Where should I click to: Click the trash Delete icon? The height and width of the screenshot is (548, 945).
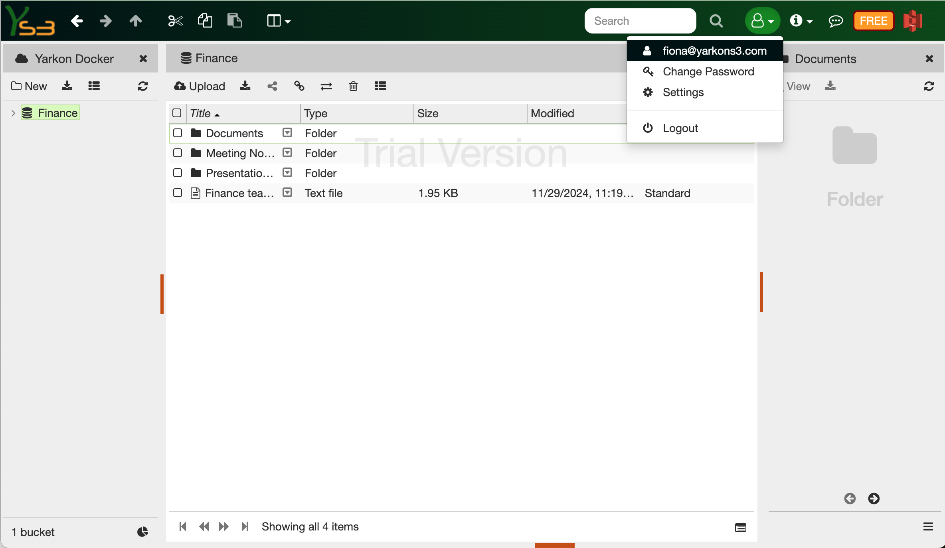click(x=353, y=86)
